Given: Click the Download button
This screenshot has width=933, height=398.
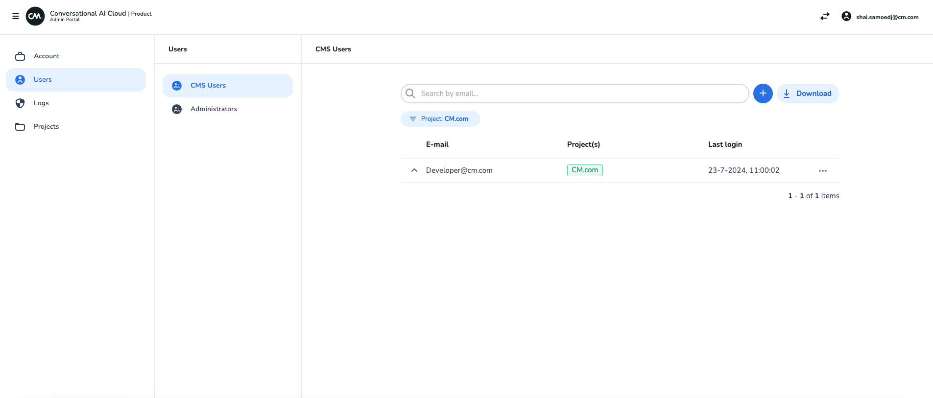Looking at the screenshot, I should pyautogui.click(x=808, y=94).
